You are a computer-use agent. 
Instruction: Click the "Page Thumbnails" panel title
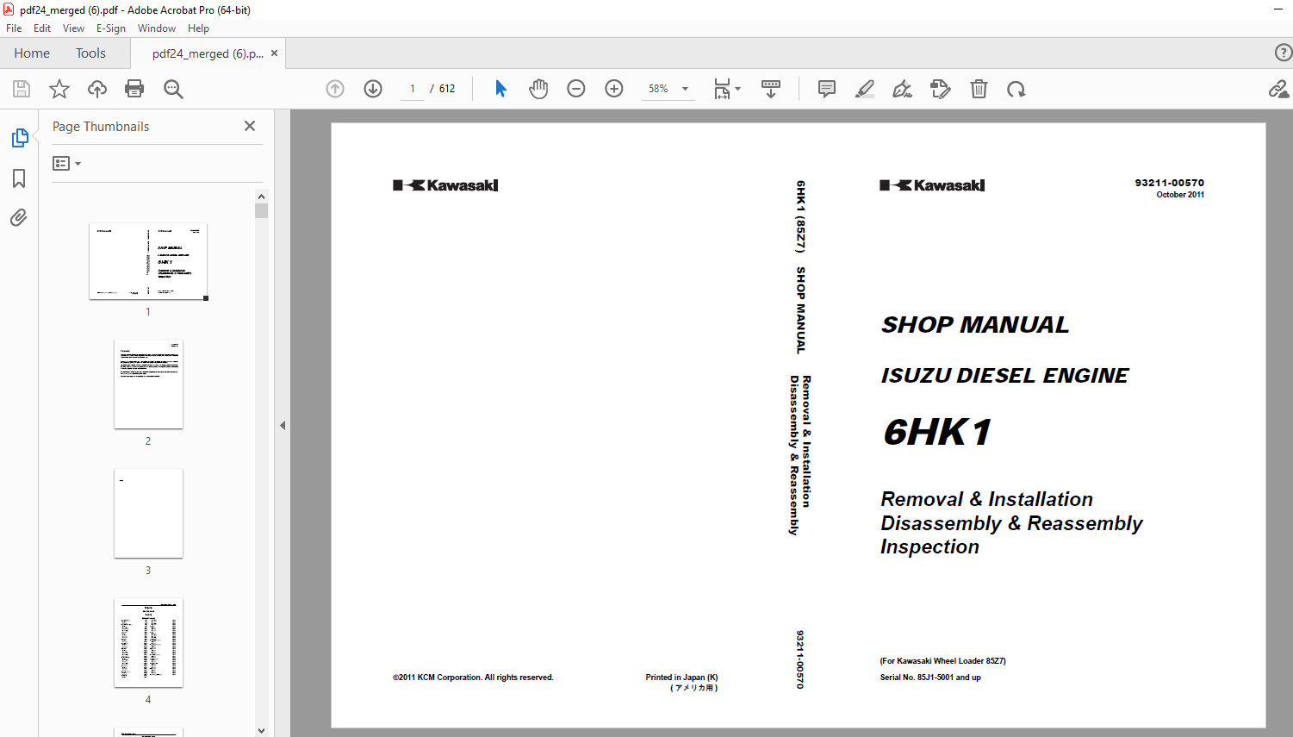(101, 127)
